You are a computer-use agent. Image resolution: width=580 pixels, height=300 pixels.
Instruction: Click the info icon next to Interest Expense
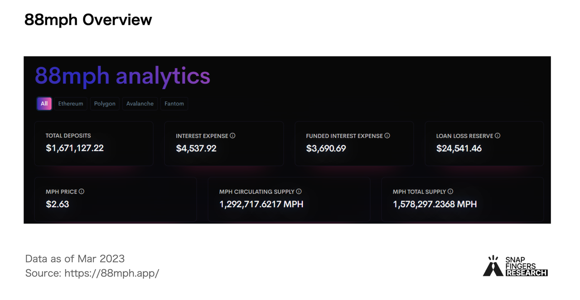[232, 136]
